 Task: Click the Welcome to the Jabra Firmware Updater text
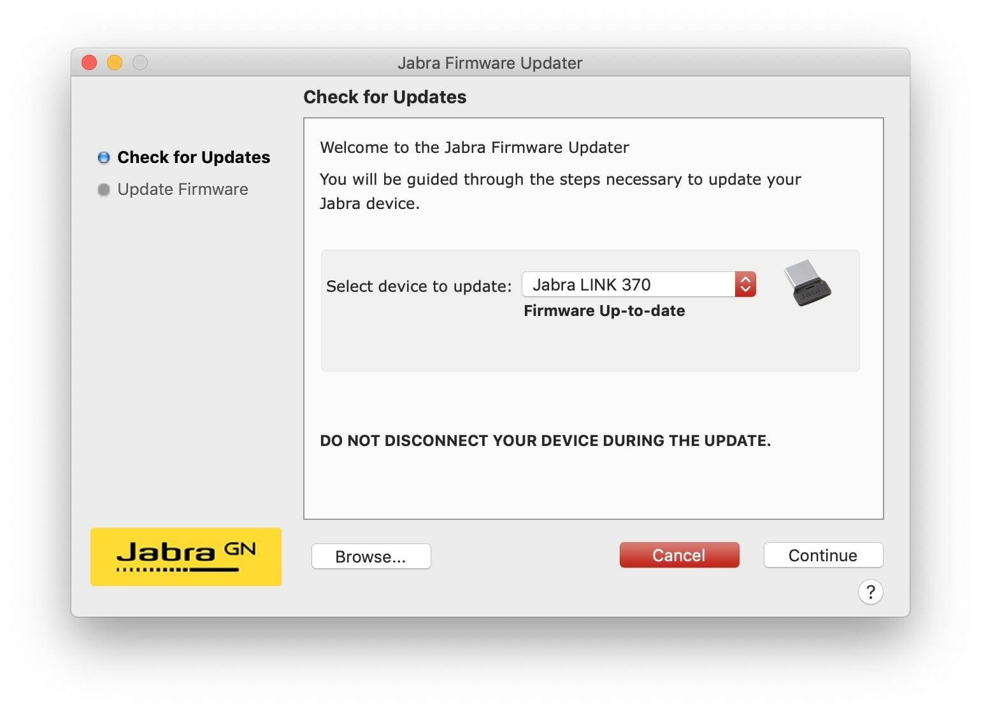[x=475, y=148]
